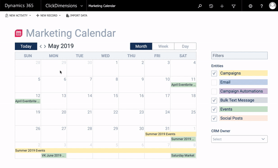Viewport: 278px width, 168px height.
Task: Click the red Marketing Calendar icon
Action: [19, 33]
